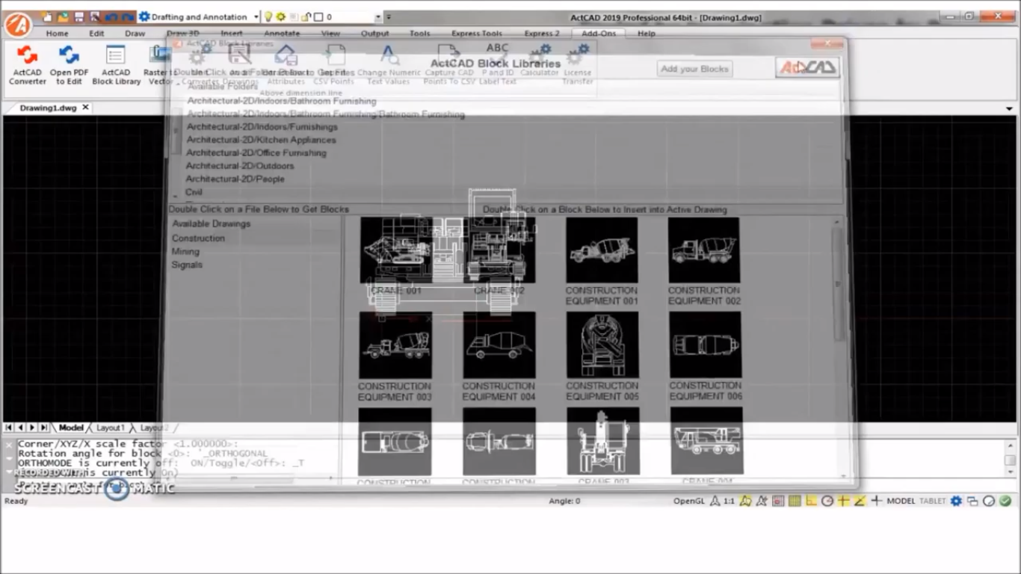Expand the layer 0 dropdown list

(378, 16)
